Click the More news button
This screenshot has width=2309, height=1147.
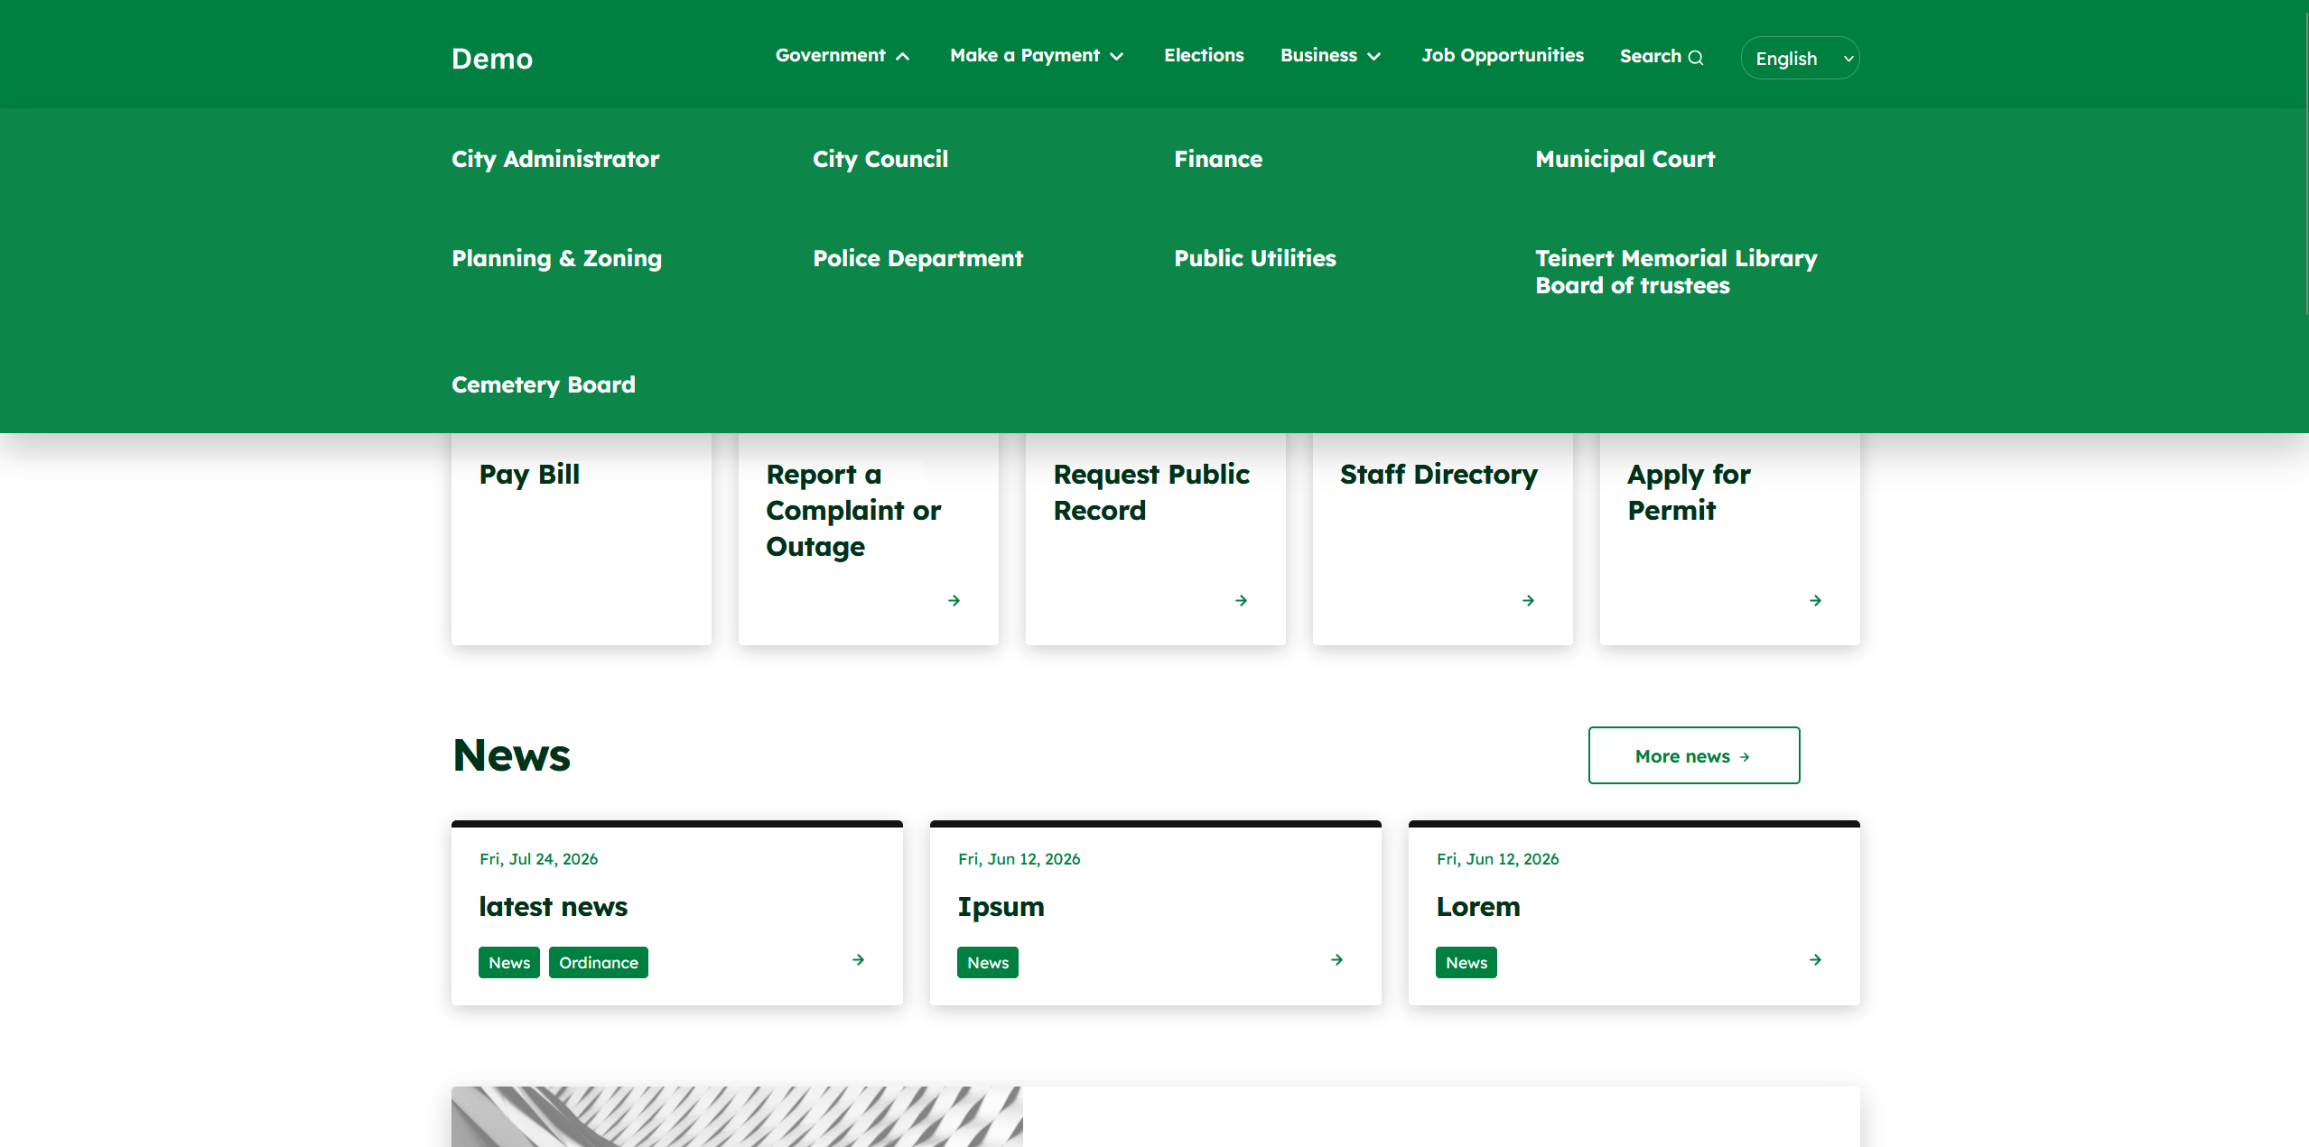coord(1693,755)
